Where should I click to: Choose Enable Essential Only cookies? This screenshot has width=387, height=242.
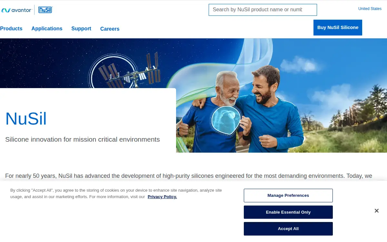288,212
